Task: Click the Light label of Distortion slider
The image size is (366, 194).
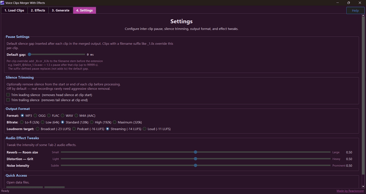Action: click(56, 159)
